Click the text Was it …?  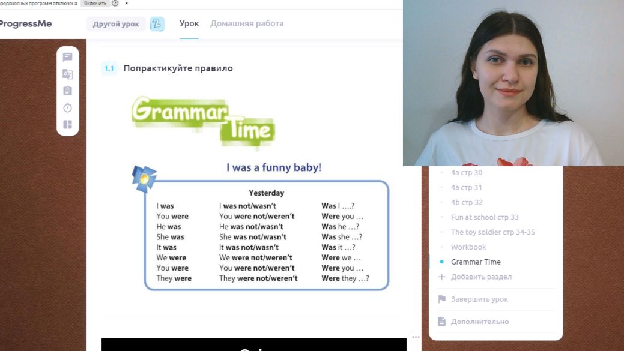coord(338,247)
